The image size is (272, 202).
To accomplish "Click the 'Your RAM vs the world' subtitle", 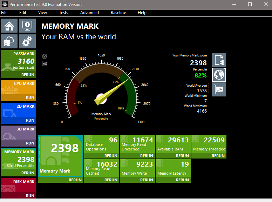I will click(79, 37).
